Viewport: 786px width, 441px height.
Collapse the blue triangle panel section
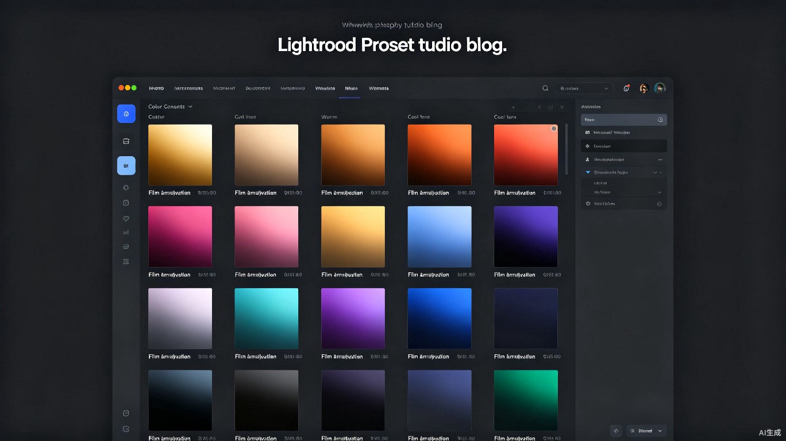588,172
